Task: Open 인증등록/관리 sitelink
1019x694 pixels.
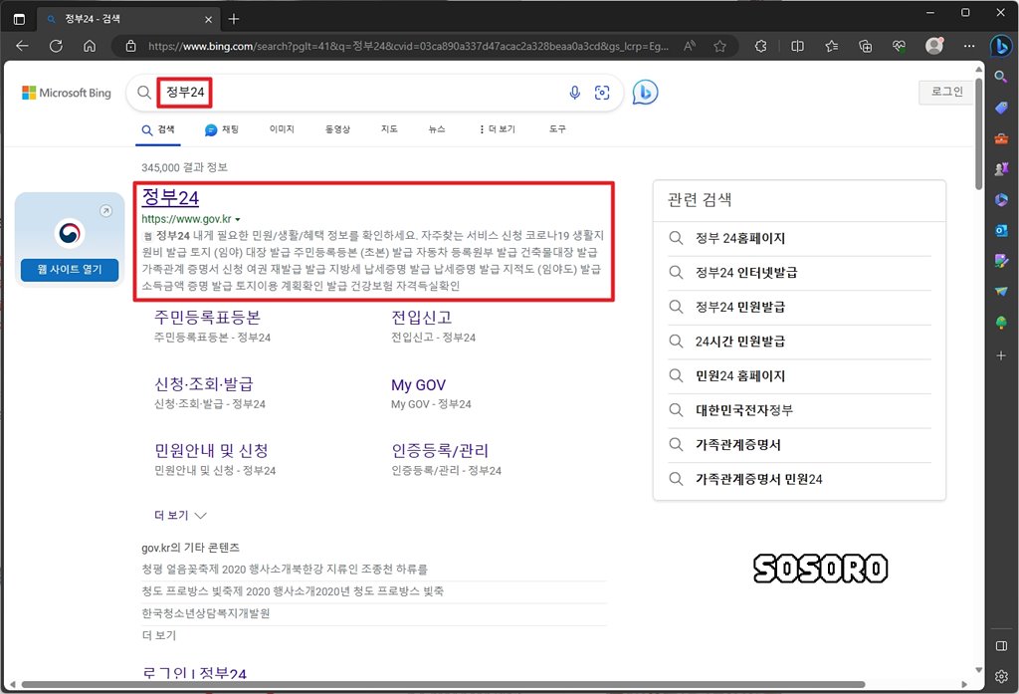Action: (x=440, y=451)
